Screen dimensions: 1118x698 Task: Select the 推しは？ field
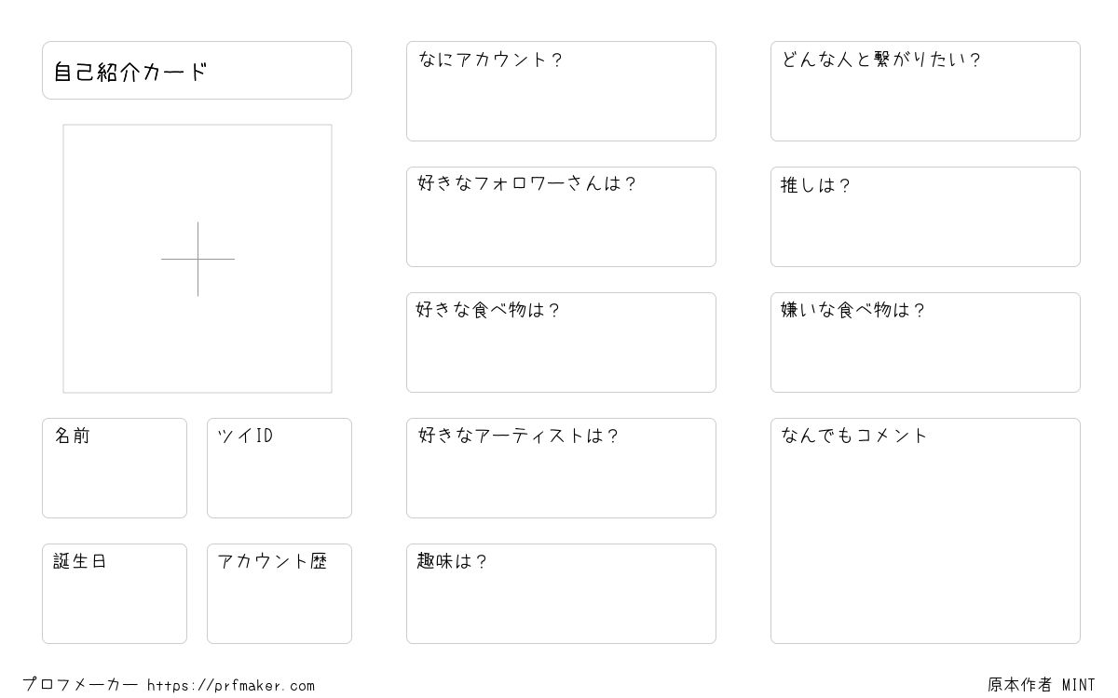coord(925,217)
